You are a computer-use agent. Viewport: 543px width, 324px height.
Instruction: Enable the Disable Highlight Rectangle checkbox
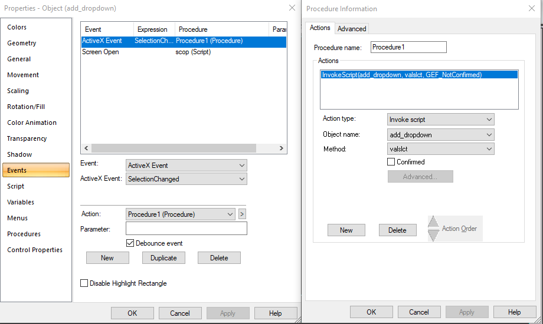[84, 283]
